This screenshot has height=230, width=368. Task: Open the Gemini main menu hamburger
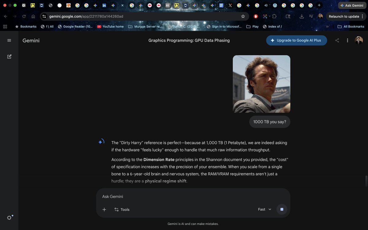coord(9,40)
